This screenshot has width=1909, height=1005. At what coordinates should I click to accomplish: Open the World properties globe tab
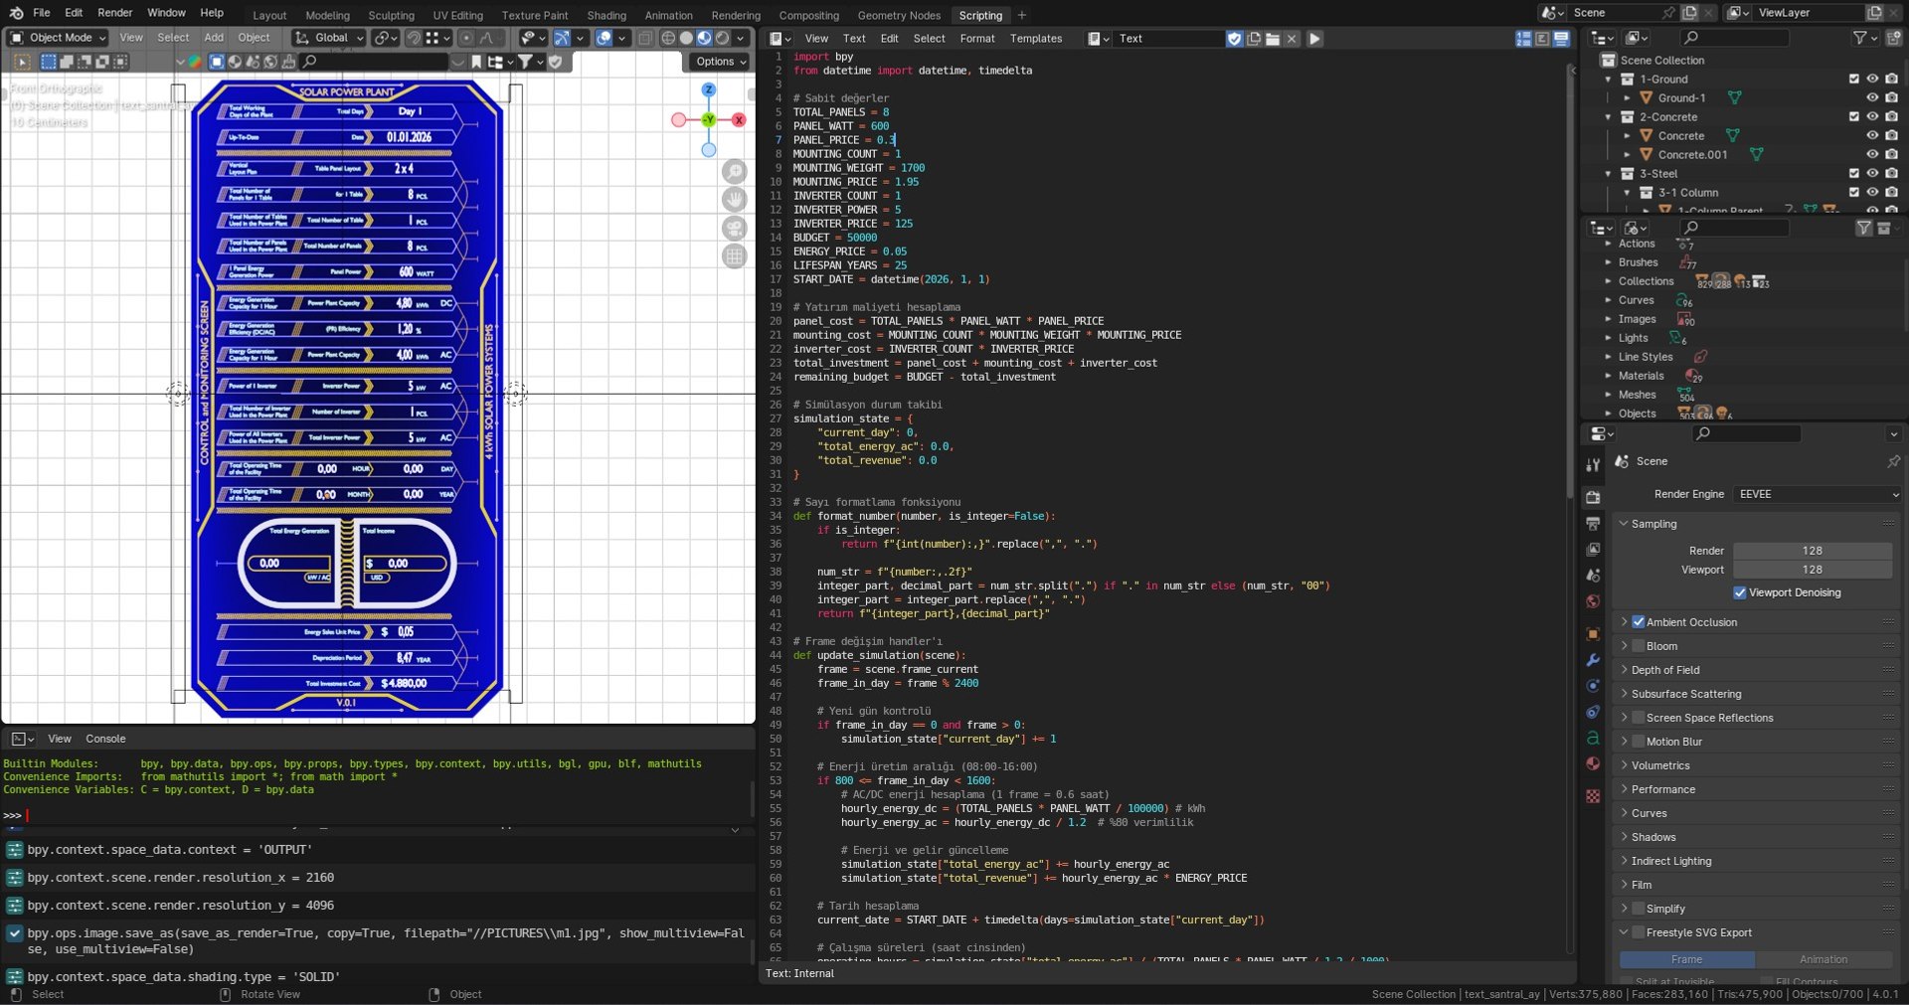click(x=1593, y=600)
